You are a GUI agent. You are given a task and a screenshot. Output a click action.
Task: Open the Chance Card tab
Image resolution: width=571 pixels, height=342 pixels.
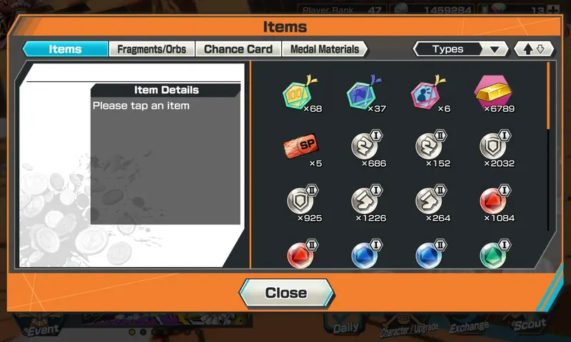tap(238, 49)
